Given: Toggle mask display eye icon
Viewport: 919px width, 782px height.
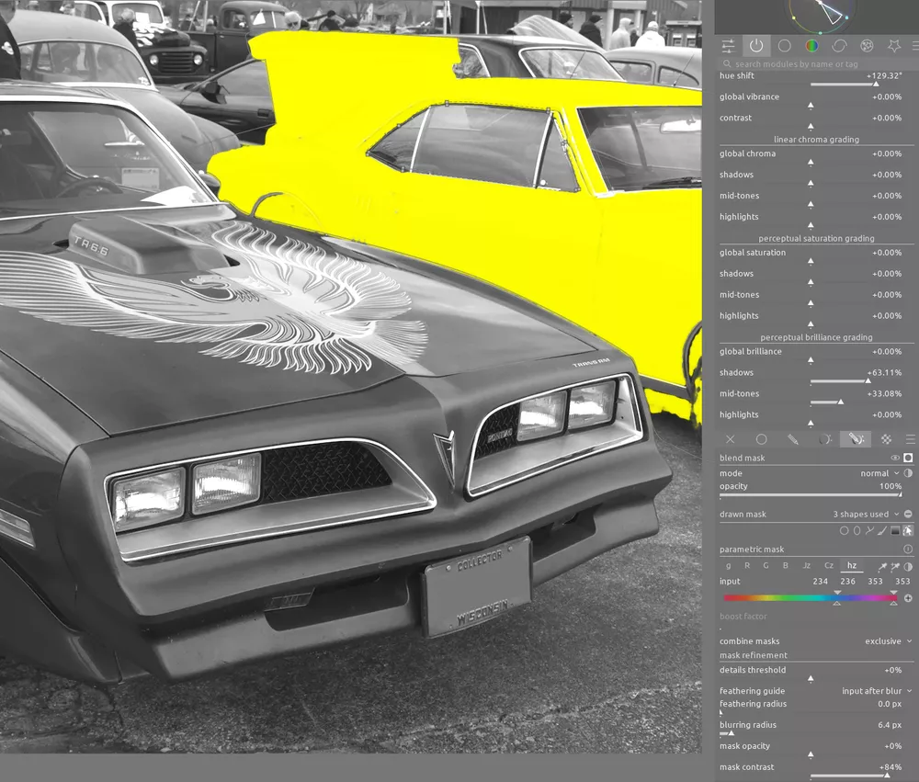Looking at the screenshot, I should (895, 458).
